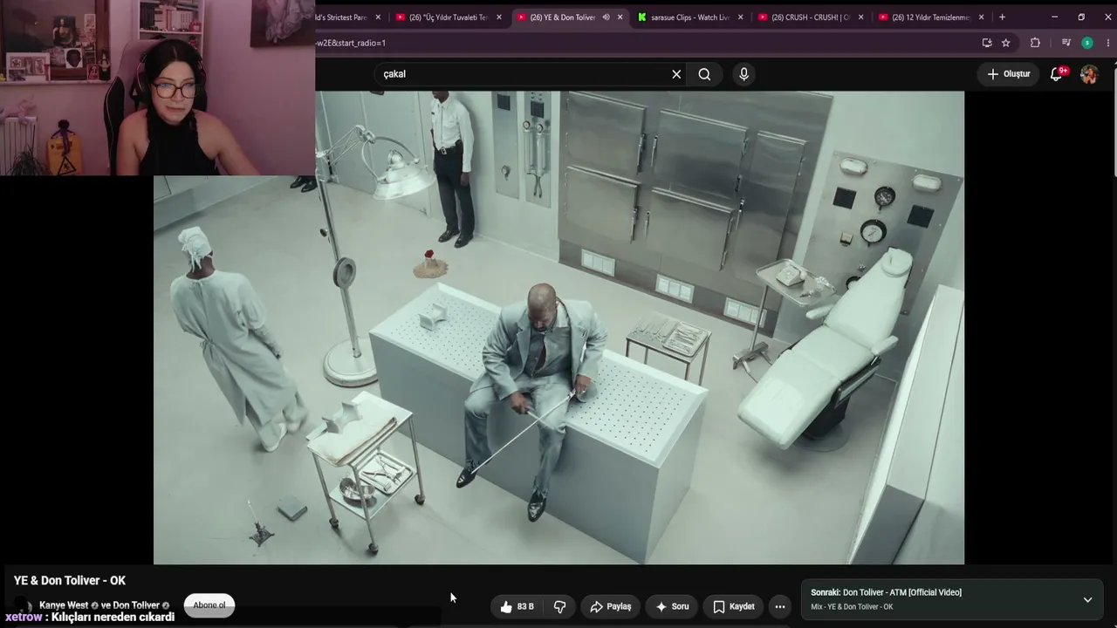Close the Strictest Parents tab
Screen dimensions: 1117x628
(x=378, y=17)
